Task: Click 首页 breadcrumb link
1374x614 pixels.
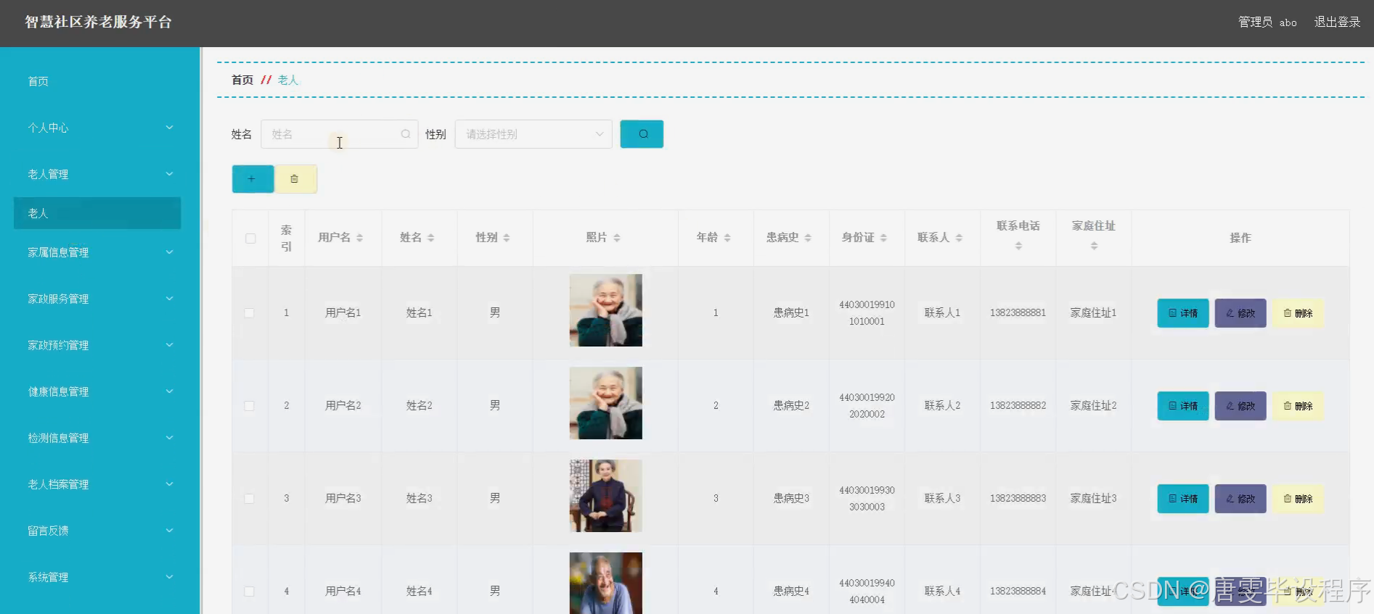Action: (x=242, y=80)
